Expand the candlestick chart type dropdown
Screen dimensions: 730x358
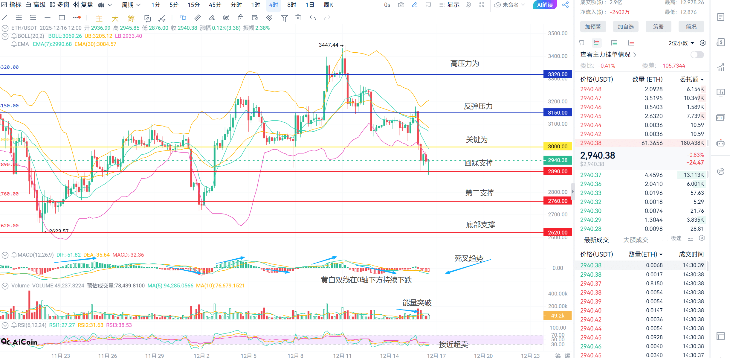tap(105, 5)
